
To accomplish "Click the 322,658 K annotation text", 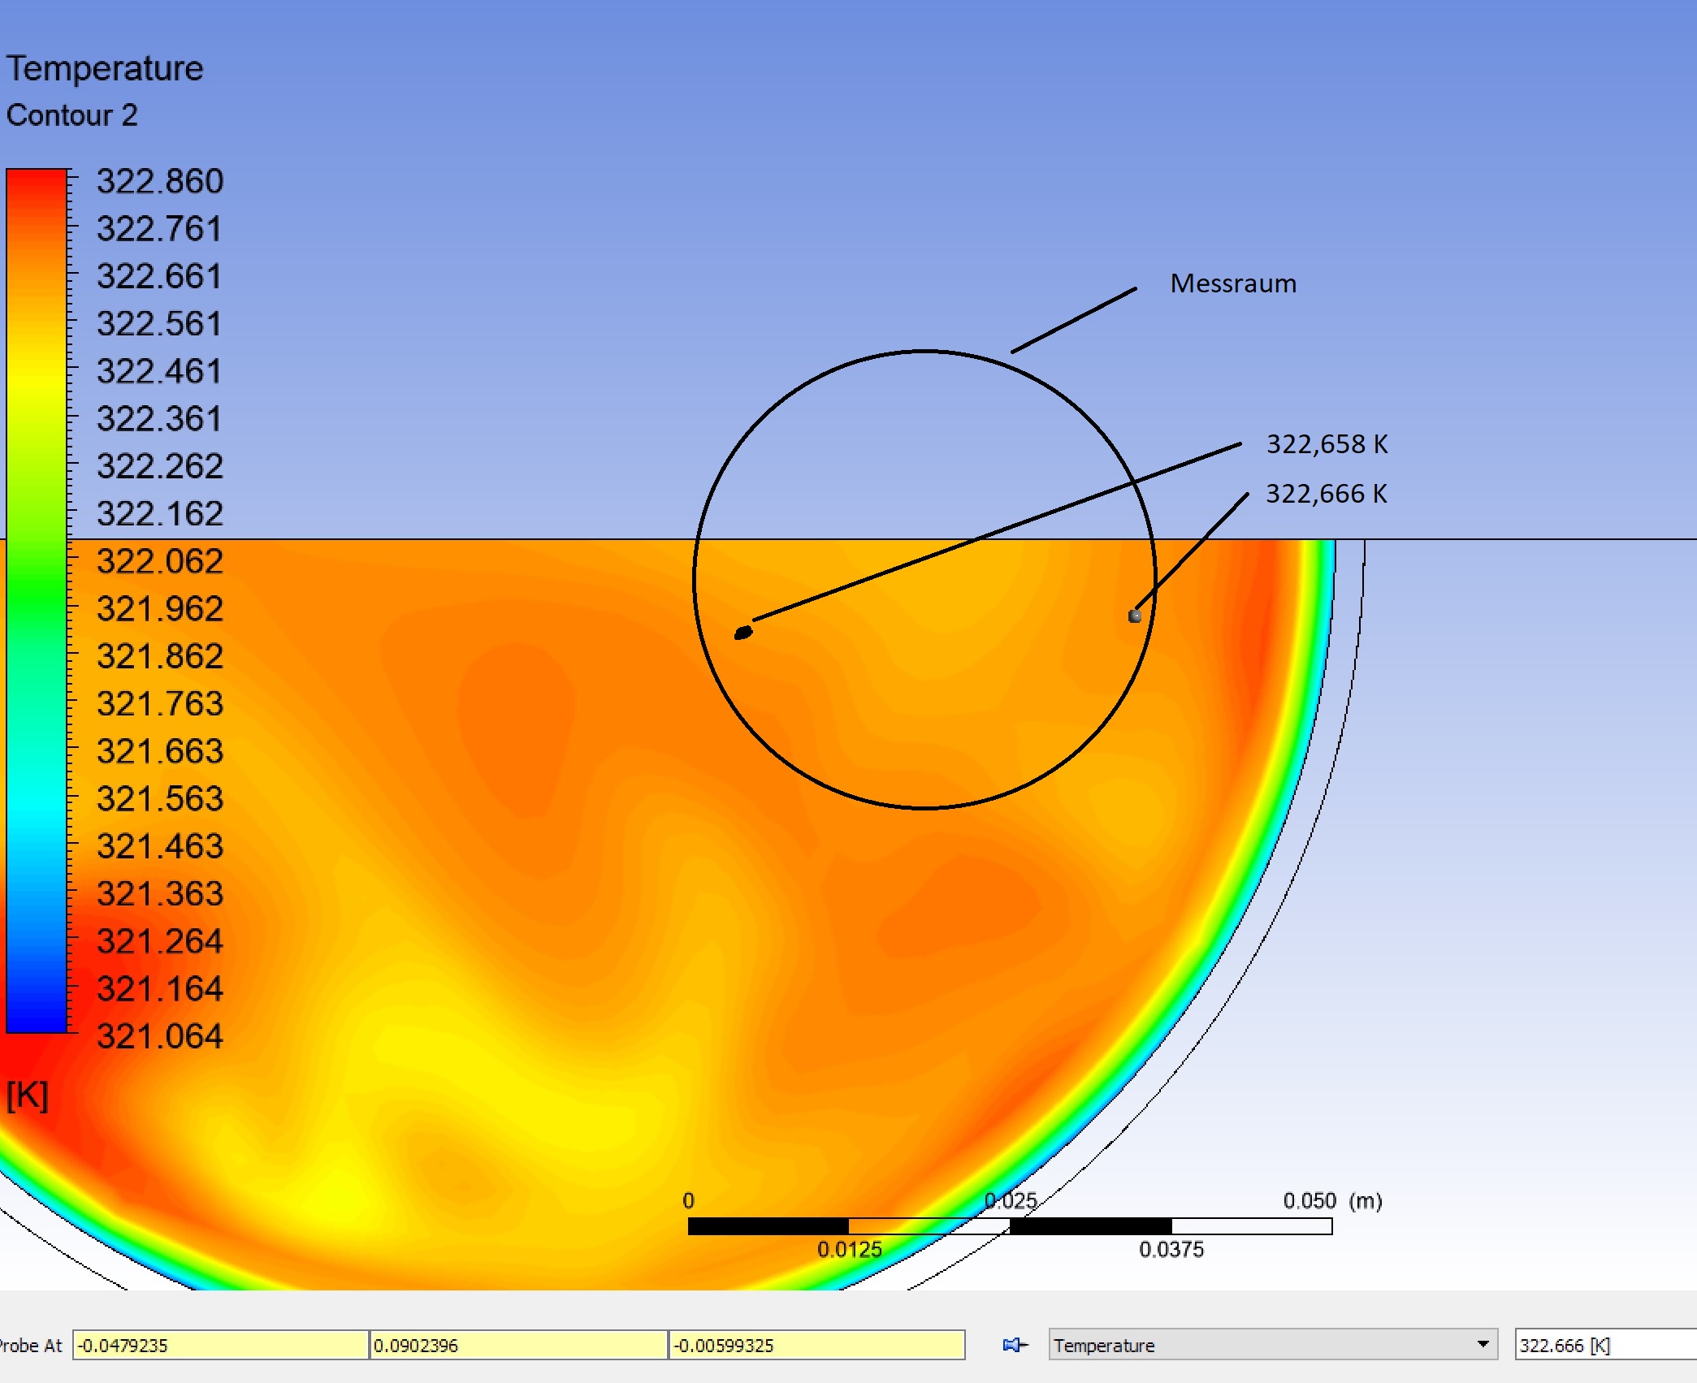I will [1327, 444].
